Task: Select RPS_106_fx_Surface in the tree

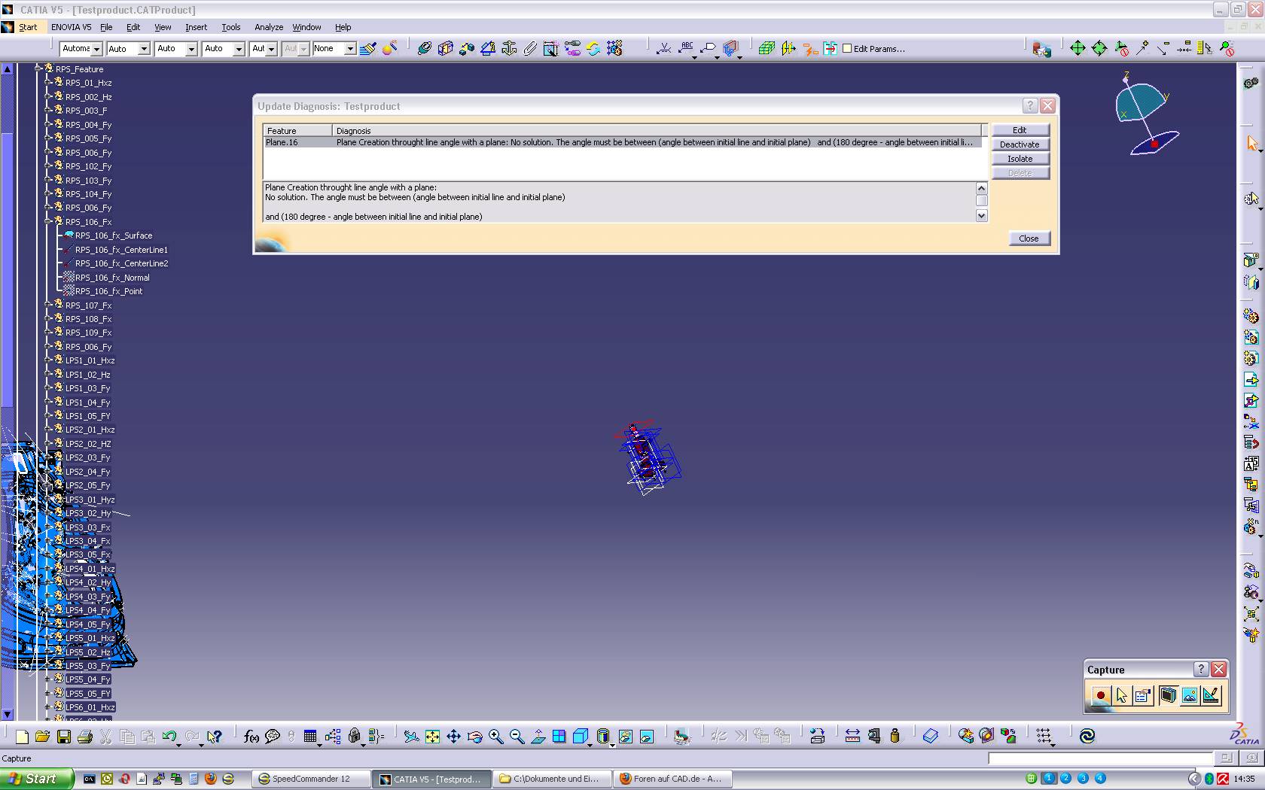Action: (113, 235)
